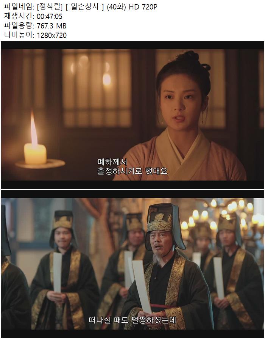Click the (40화) episode label
This screenshot has width=265, height=339.
click(x=116, y=7)
